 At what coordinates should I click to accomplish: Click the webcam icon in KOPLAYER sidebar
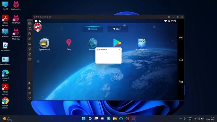[x=30, y=49]
